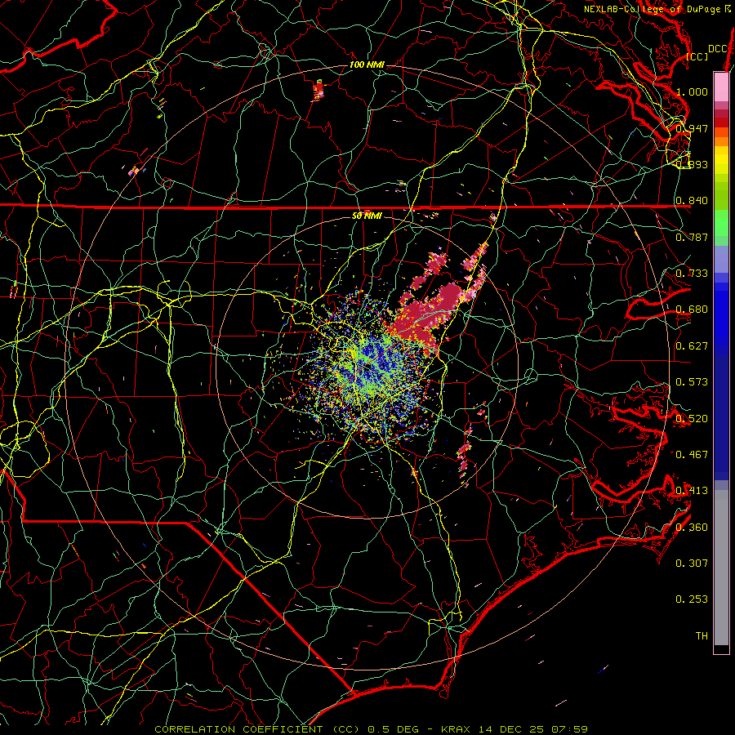Viewport: 735px width, 735px height.
Task: Pick the red-orange band beside 0.947
Action: pos(721,132)
